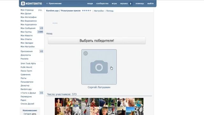Open the помощь header link
The width and height of the screenshot is (204, 115).
point(140,4)
